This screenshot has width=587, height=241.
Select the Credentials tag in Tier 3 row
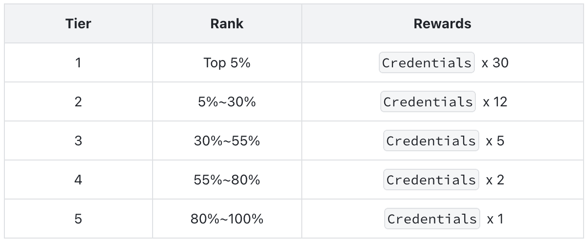pyautogui.click(x=431, y=141)
